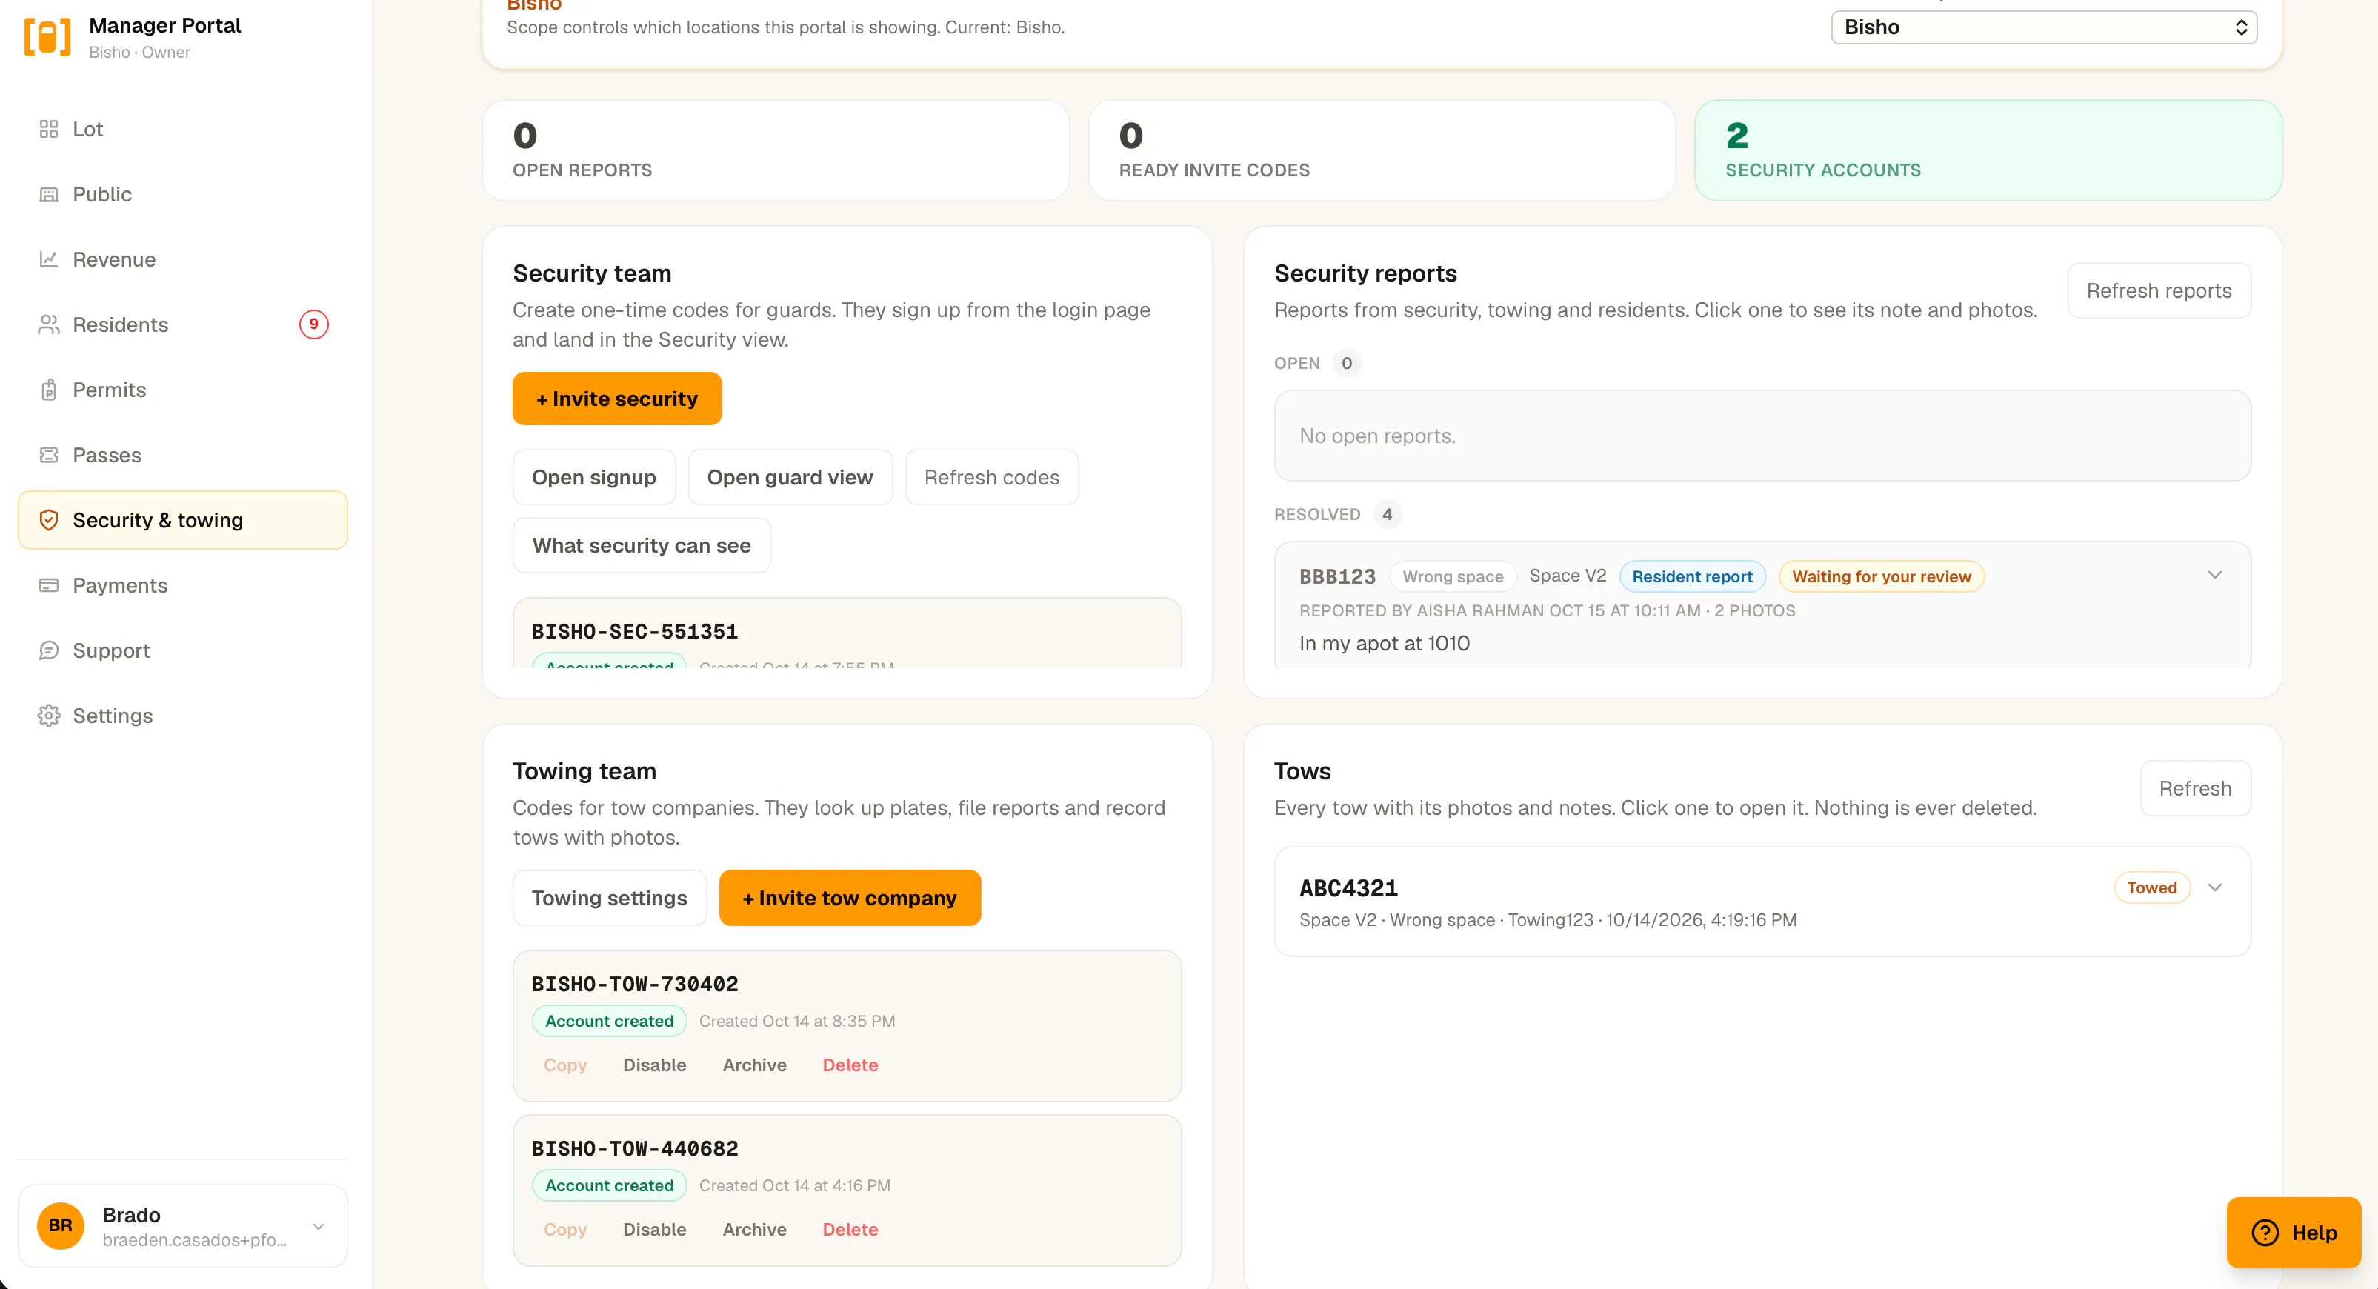
Task: Open the Lot page
Action: pos(183,129)
